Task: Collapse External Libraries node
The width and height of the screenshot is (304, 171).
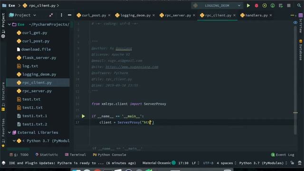Action: (9, 133)
